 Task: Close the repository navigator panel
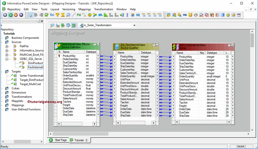point(42,21)
